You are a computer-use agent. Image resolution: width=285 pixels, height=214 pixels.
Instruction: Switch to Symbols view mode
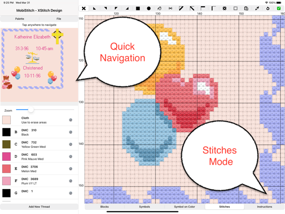coord(145,207)
